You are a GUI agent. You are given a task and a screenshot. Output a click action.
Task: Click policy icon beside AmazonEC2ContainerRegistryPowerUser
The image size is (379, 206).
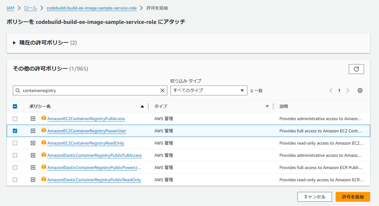(x=44, y=130)
